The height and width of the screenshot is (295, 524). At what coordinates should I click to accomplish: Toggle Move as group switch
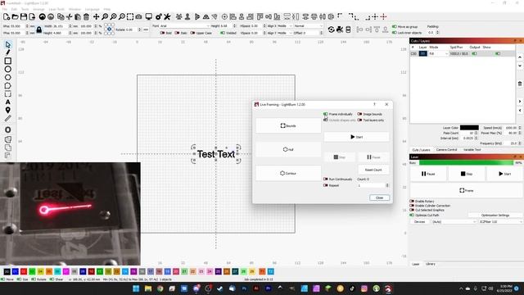pos(395,26)
